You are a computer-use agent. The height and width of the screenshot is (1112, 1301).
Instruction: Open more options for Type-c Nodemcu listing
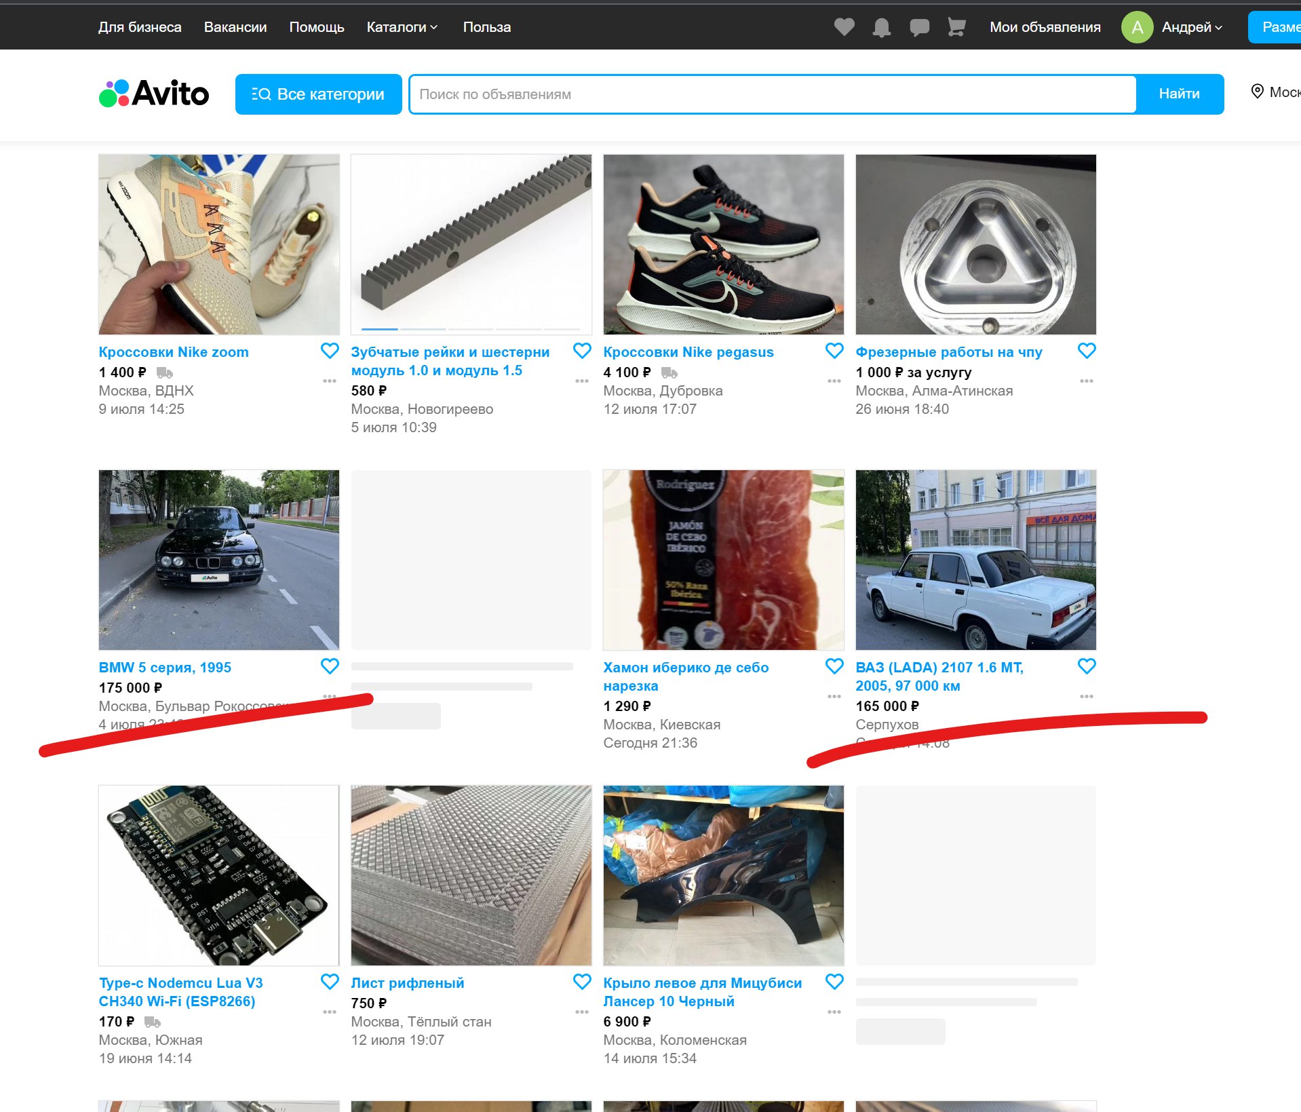tap(330, 1012)
